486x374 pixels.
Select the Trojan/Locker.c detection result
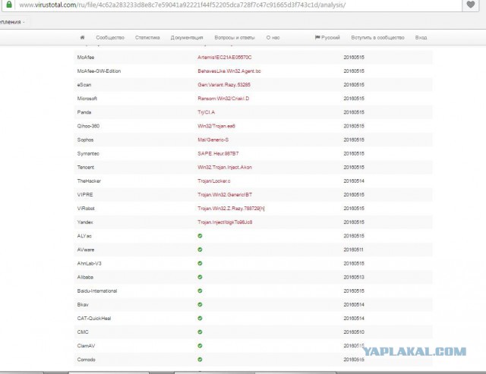pos(214,181)
